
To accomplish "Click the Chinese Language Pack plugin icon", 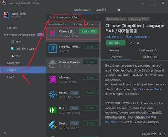I will [52, 33].
